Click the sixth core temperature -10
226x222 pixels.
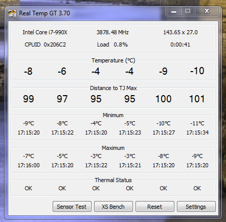(197, 71)
